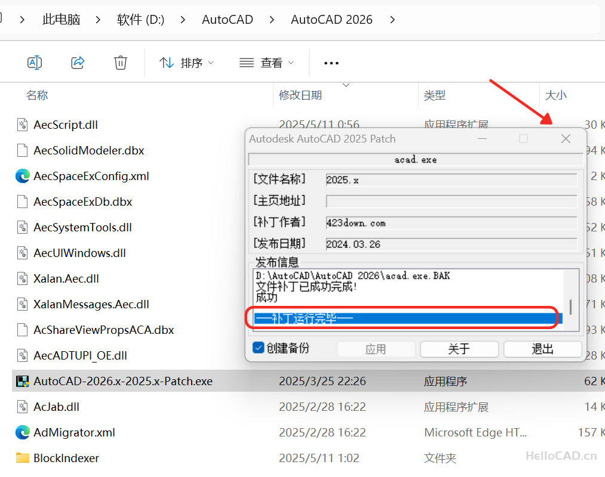
Task: Select the AecSystemTools.dll file icon
Action: (x=22, y=227)
